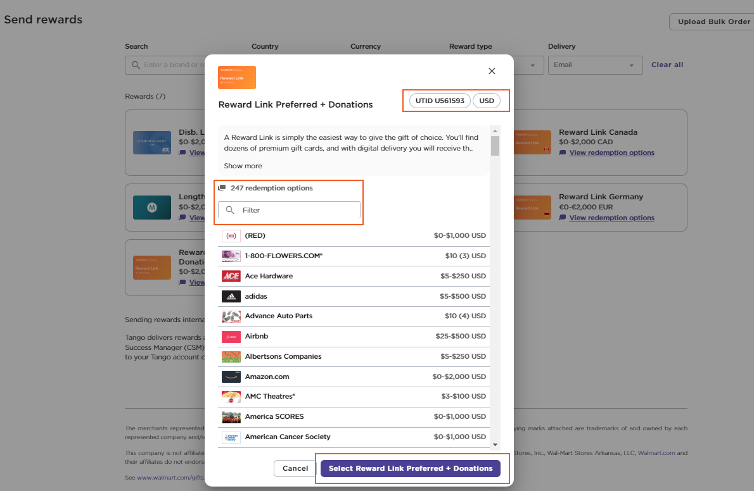Expand description with Show more

point(243,166)
